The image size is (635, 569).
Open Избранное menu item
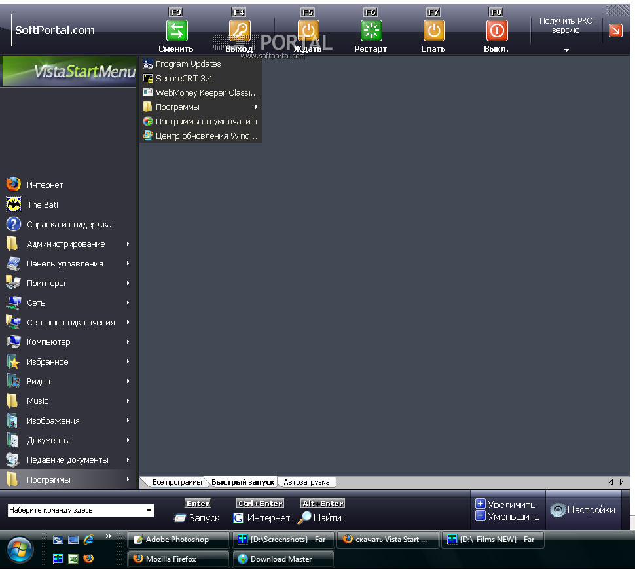pyautogui.click(x=68, y=361)
